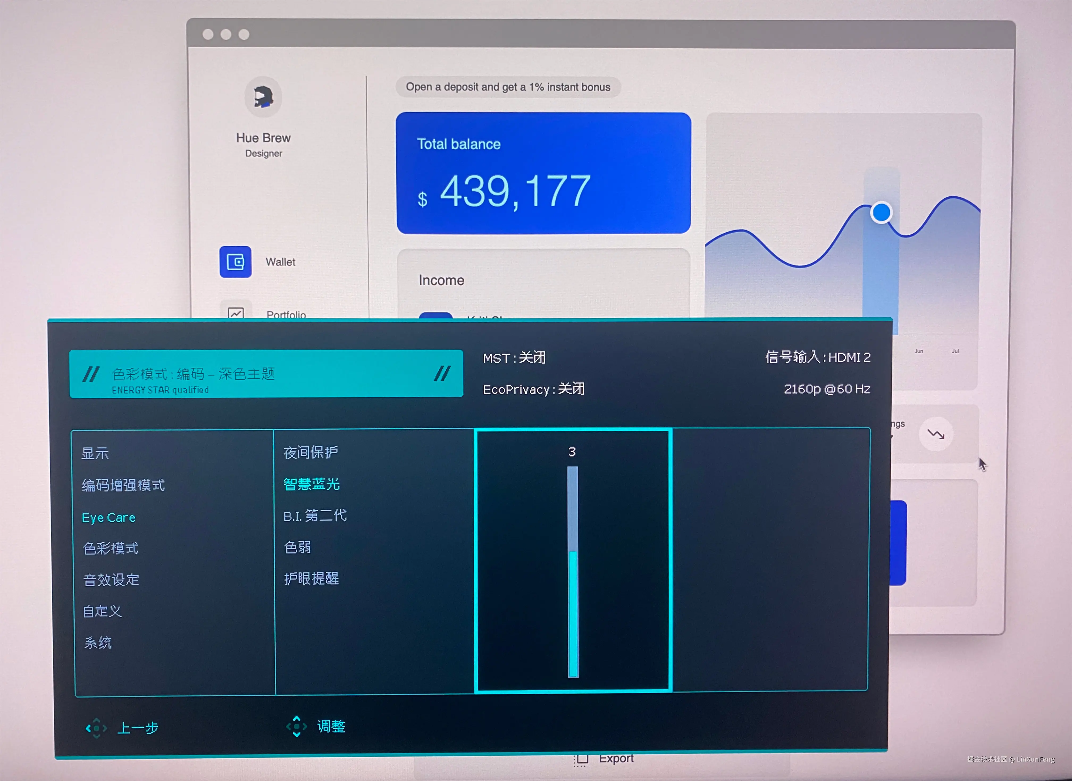Viewport: 1072px width, 781px height.
Task: Click the deposit bonus banner
Action: tap(508, 87)
